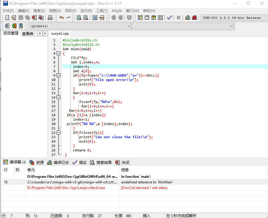Click the New file toolbar icon

point(7,18)
